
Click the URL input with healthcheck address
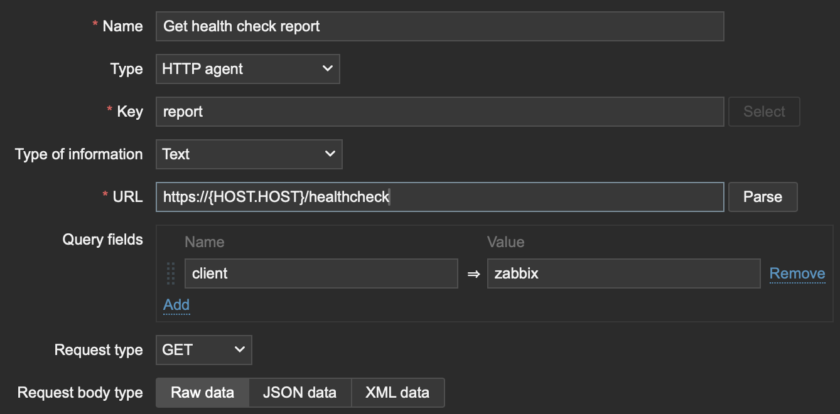click(x=439, y=197)
